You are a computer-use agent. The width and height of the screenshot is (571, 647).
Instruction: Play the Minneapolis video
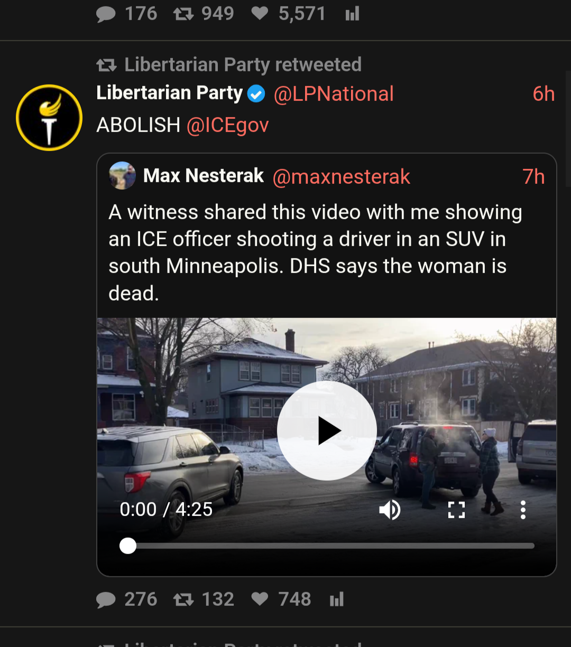point(327,430)
